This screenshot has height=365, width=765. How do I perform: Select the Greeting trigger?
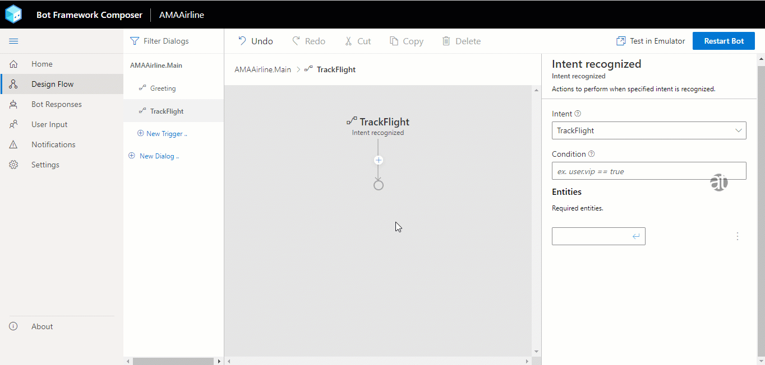click(163, 88)
